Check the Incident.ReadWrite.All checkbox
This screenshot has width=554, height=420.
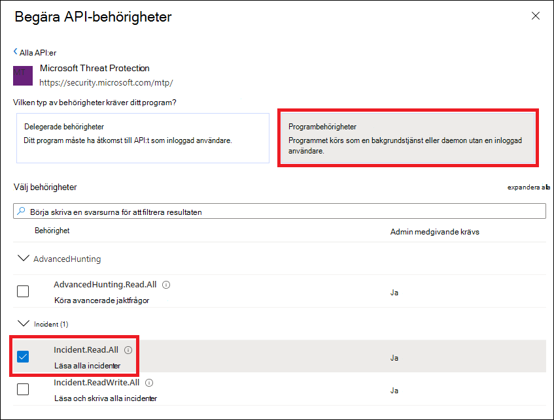click(23, 389)
